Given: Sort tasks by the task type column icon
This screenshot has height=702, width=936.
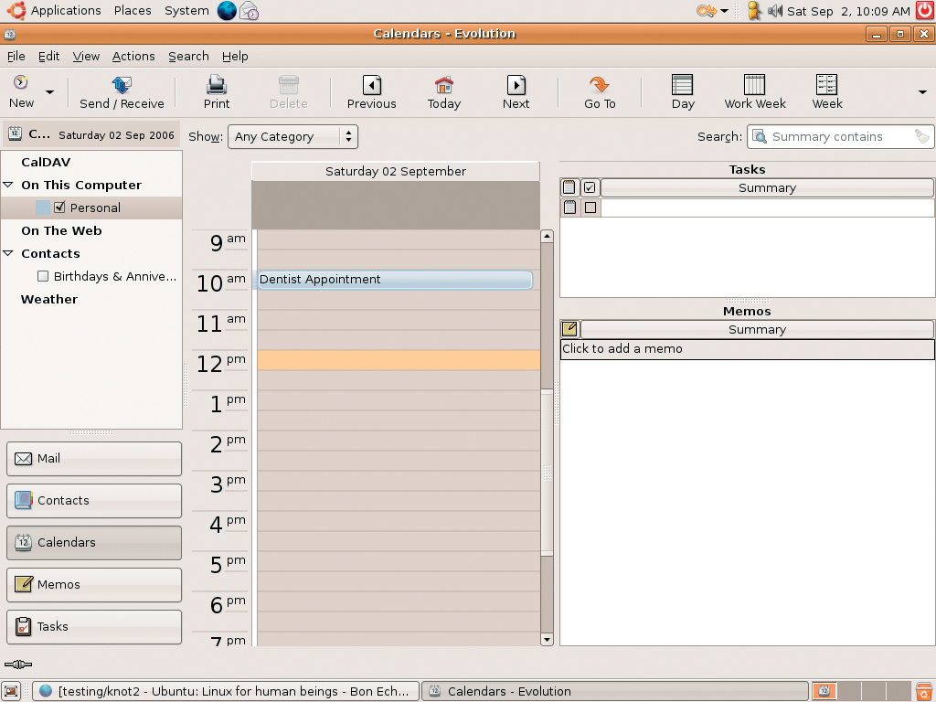Looking at the screenshot, I should [569, 188].
